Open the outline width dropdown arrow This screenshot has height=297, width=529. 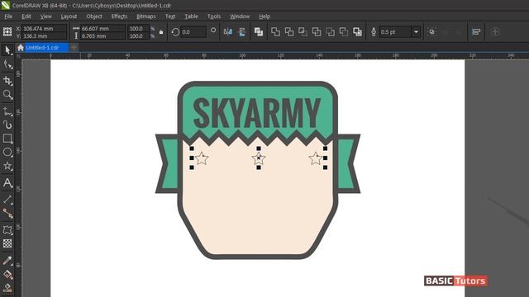click(416, 31)
